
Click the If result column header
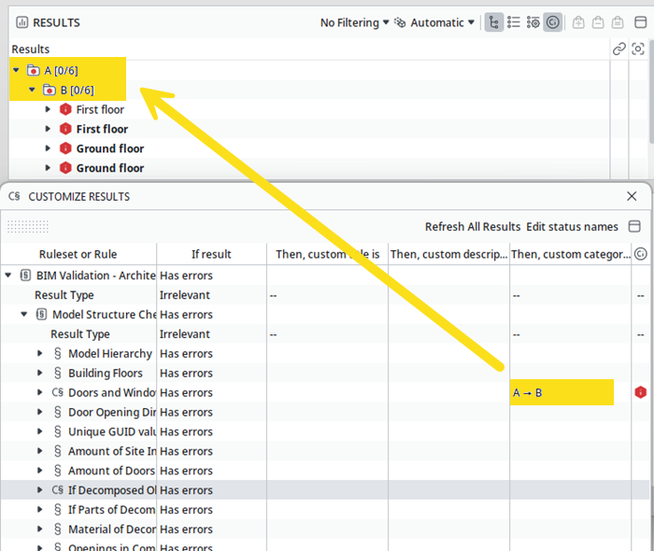coord(211,254)
